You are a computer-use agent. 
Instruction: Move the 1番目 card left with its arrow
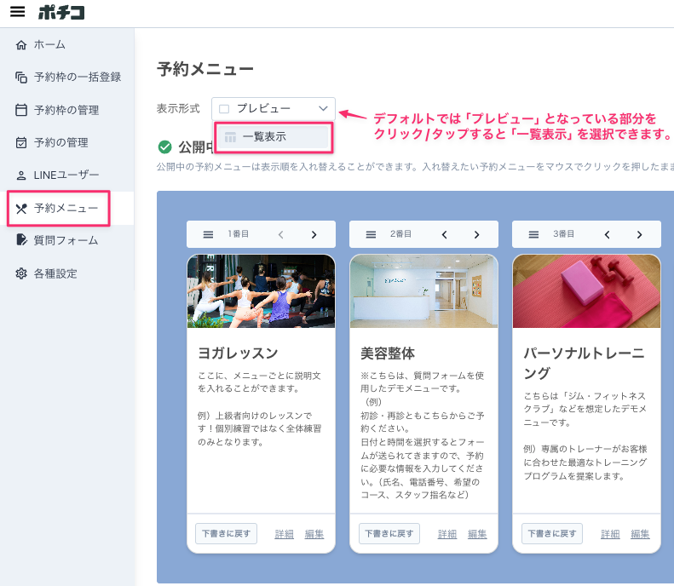[281, 234]
